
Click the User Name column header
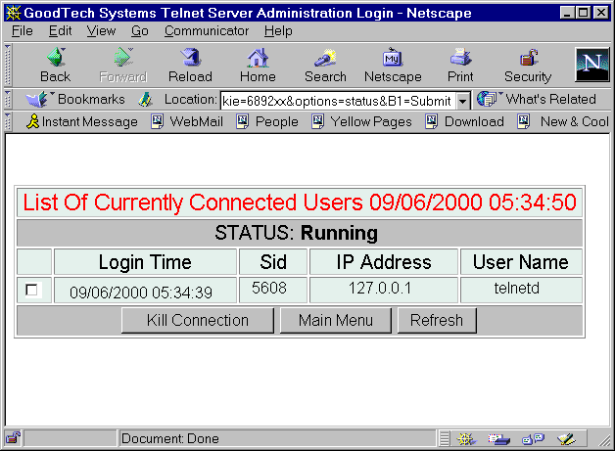click(521, 262)
